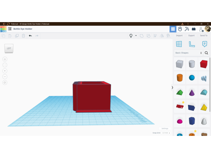Expand the Basic Shapes dropdown

(188, 53)
